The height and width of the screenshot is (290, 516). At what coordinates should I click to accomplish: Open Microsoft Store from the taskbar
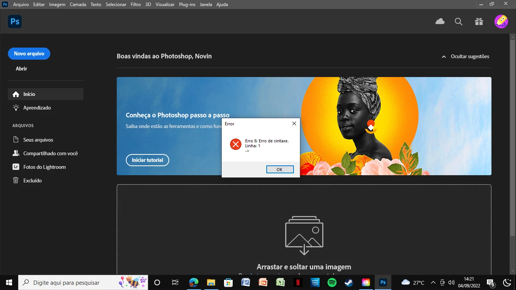click(228, 282)
